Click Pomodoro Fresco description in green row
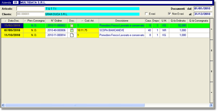 click(x=122, y=25)
